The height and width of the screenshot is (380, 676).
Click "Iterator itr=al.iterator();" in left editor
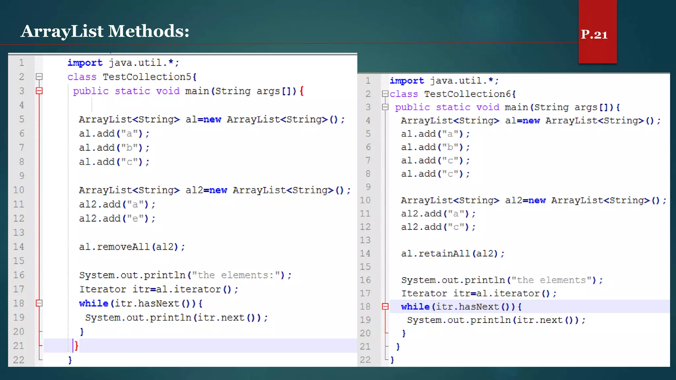[x=159, y=289]
